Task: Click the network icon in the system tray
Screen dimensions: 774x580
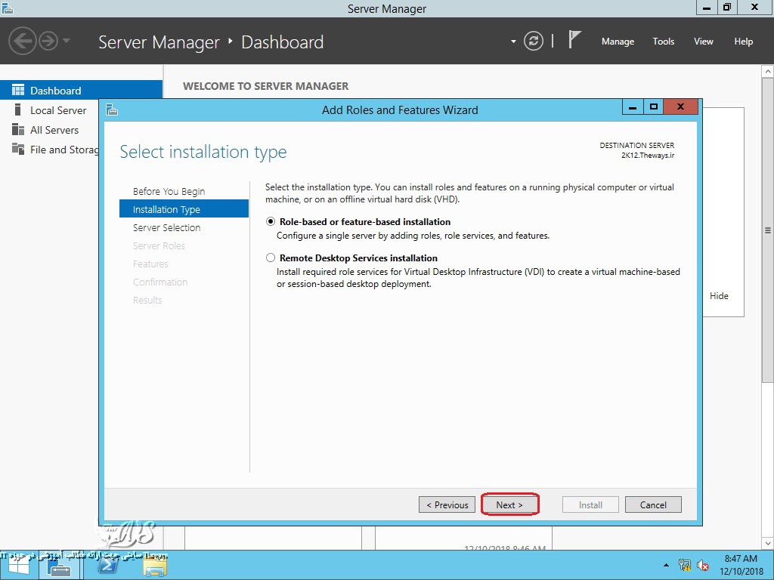Action: 686,565
